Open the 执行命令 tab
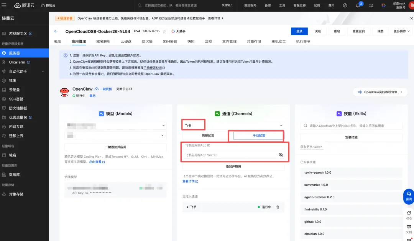 pos(303,41)
